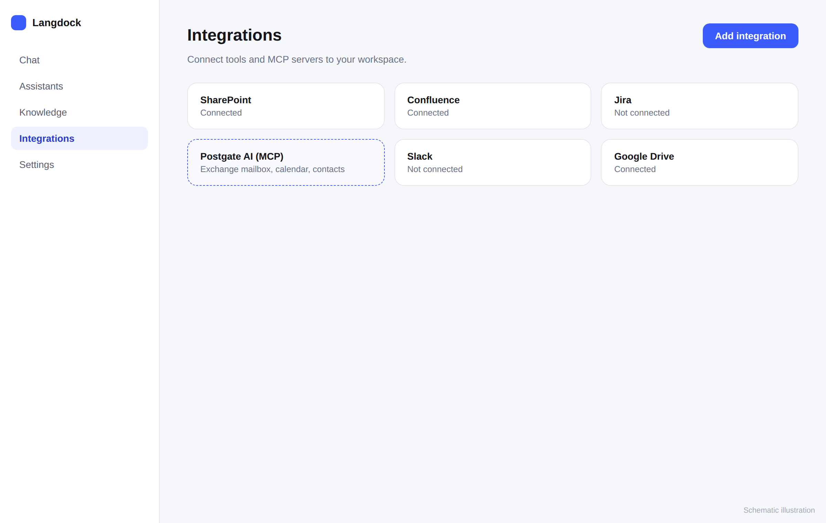Select the Slack integration card
Screen dimensions: 826x523
[493, 162]
